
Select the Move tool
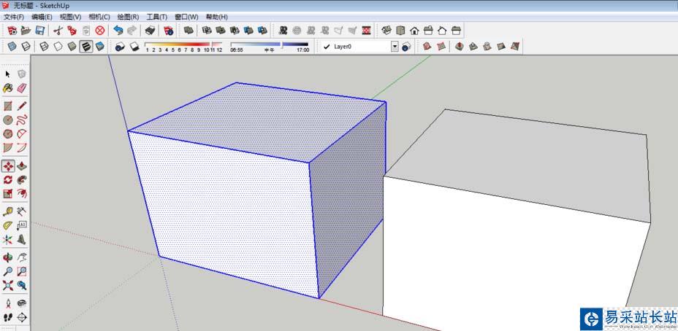tap(8, 166)
